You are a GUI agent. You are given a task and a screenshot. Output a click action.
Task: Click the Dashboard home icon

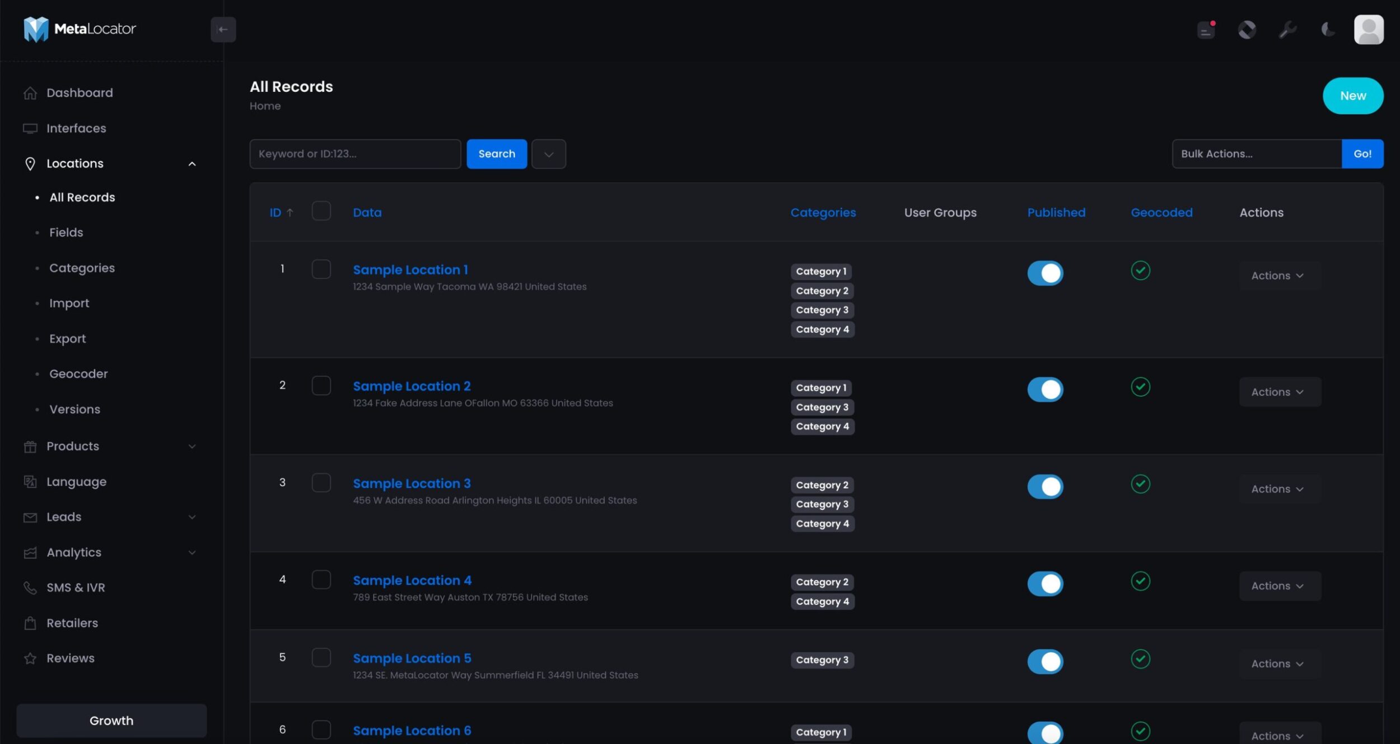[x=30, y=93]
